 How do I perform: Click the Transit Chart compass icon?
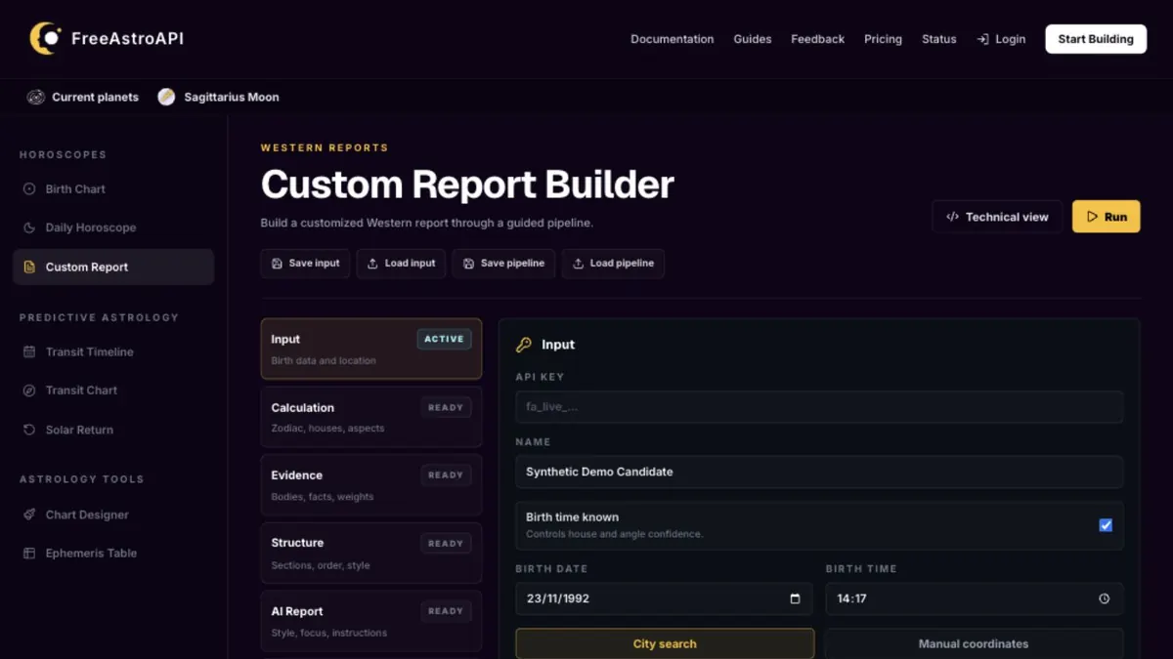[x=29, y=391]
